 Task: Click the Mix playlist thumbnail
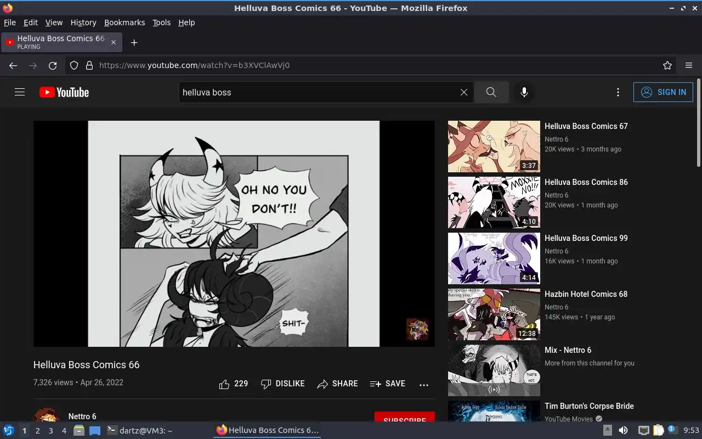(494, 370)
